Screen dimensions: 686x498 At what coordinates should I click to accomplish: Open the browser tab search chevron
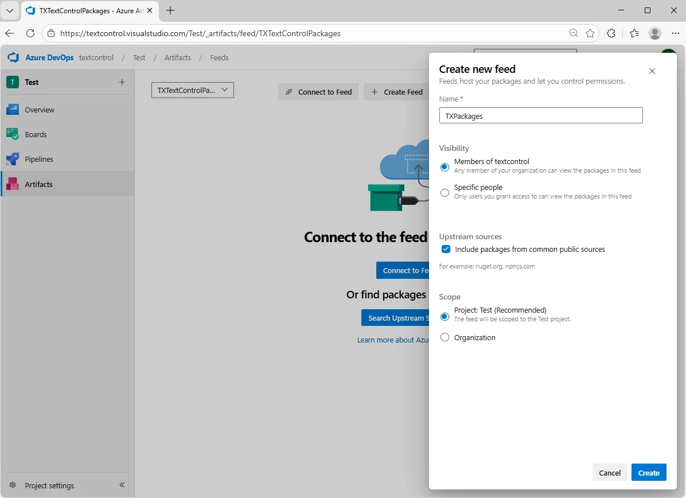click(x=9, y=10)
